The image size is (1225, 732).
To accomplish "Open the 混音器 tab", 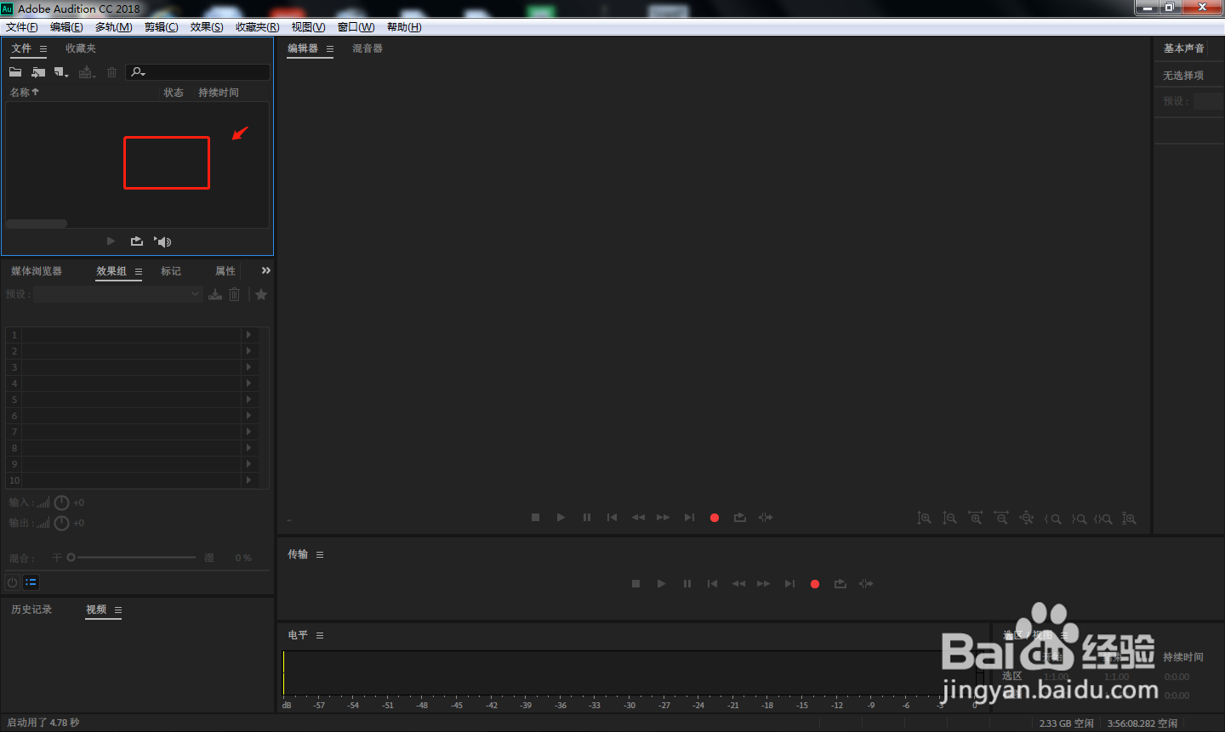I will [367, 48].
